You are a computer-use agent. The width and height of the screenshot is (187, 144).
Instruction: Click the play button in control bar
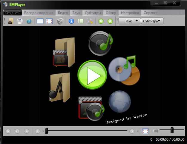click(x=8, y=131)
